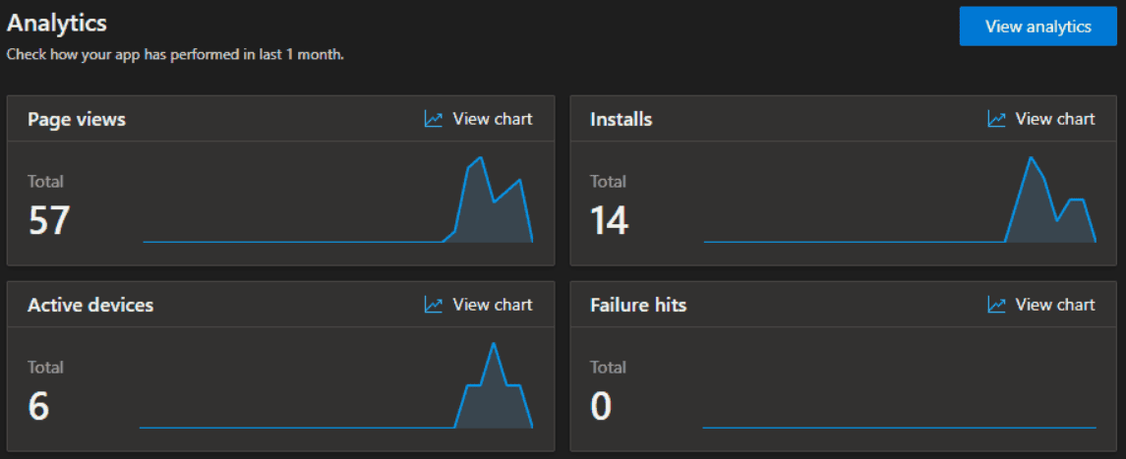This screenshot has width=1126, height=459.
Task: Click the Failure hits chart icon
Action: pos(997,305)
